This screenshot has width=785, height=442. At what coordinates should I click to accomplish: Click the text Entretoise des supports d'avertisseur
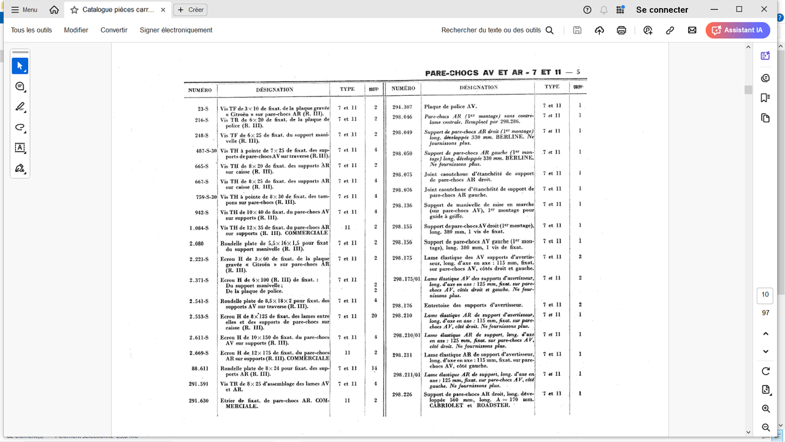coord(473,305)
